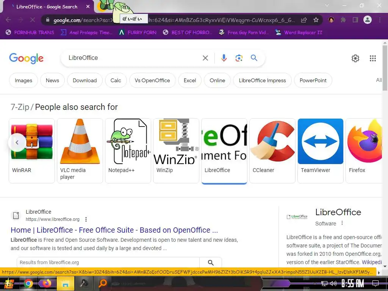Click the page vertical scrollbar thumb

[385, 67]
